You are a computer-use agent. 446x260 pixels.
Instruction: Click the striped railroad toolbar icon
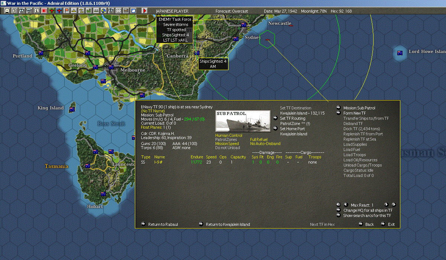pyautogui.click(x=126, y=11)
